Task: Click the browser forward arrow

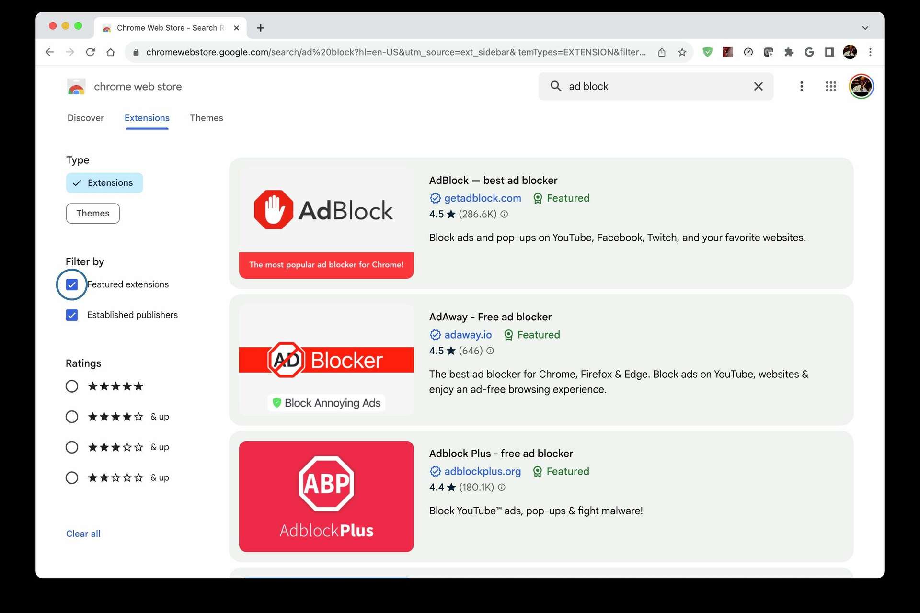Action: pyautogui.click(x=70, y=52)
